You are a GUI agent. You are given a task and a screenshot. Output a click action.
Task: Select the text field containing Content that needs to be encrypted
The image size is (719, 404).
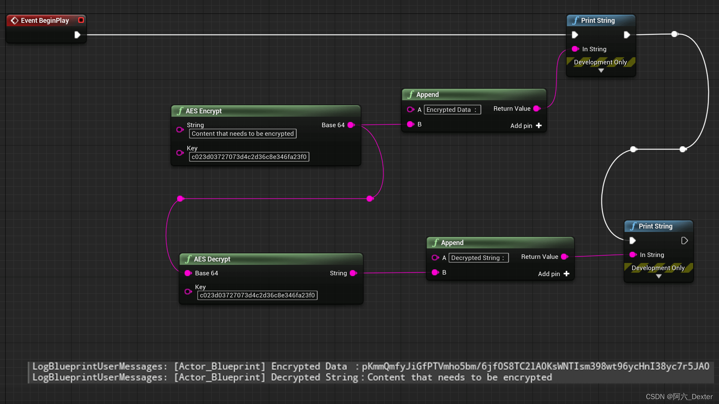point(243,134)
